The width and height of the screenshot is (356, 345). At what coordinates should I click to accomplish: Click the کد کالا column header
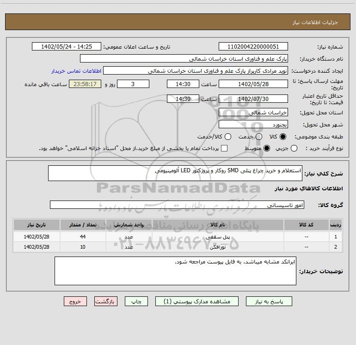pos(306,225)
